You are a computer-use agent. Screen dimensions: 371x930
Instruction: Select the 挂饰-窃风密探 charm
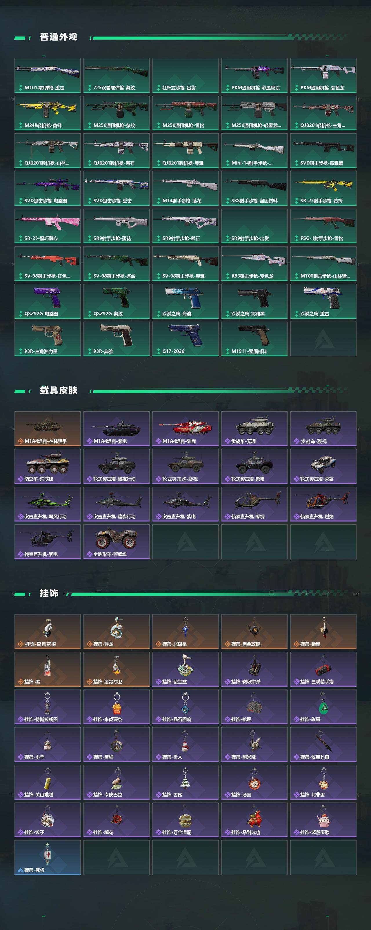[47, 632]
